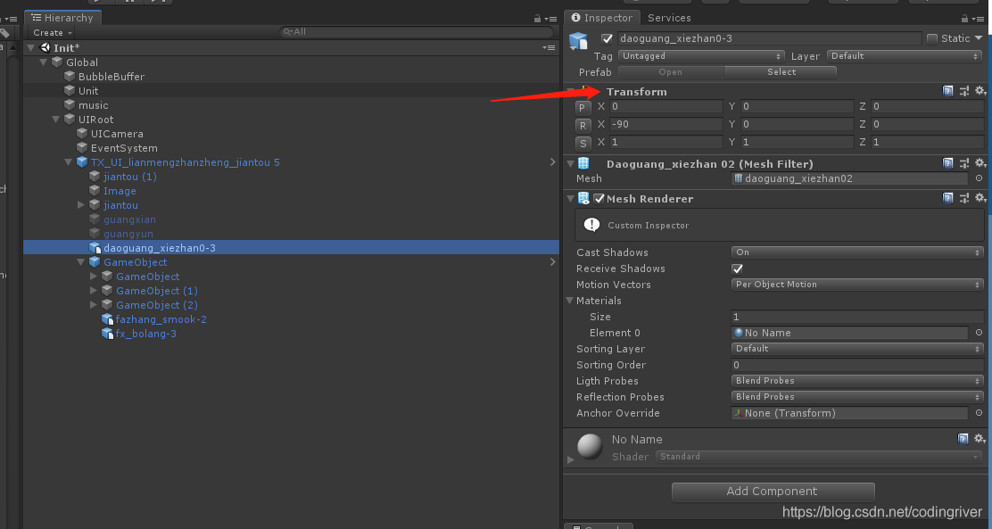Collapse the Global tree node
The width and height of the screenshot is (992, 529).
44,62
